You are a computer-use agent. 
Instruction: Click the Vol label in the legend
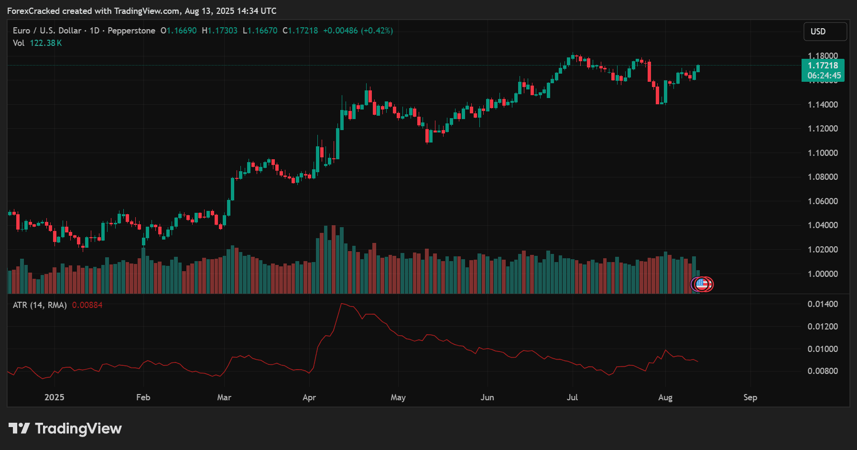coord(18,43)
